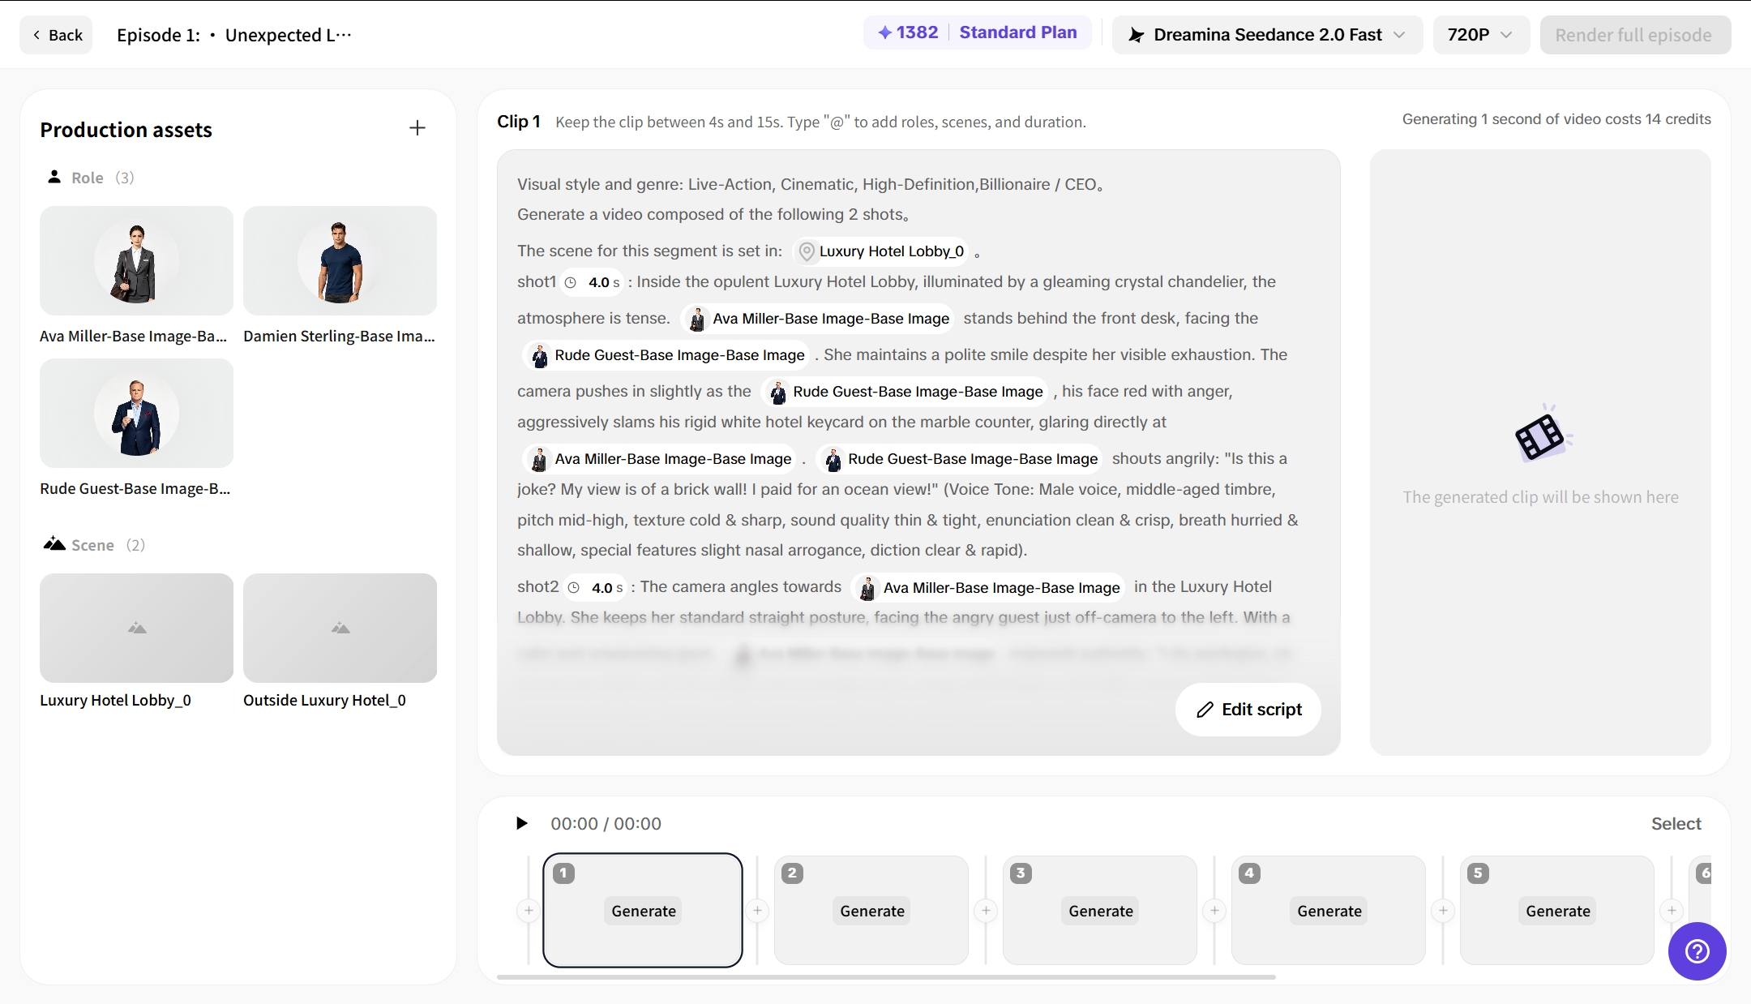Insert a clip before clip 1
This screenshot has height=1004, width=1751.
coord(529,911)
